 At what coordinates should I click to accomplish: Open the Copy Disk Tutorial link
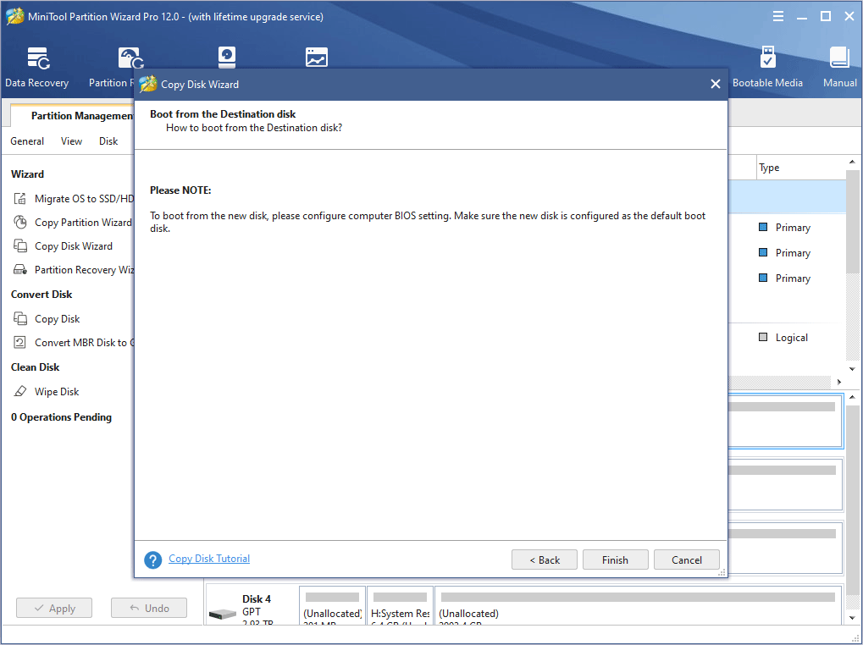point(209,558)
